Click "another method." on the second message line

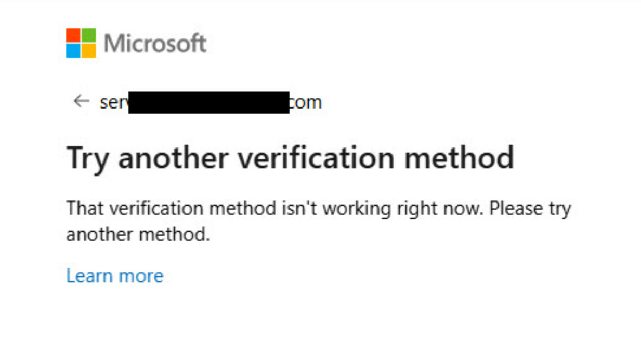click(138, 235)
